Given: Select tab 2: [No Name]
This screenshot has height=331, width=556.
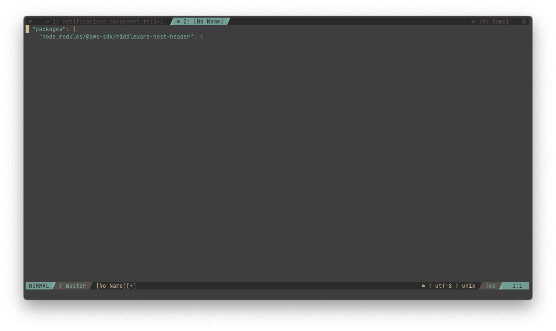Looking at the screenshot, I should click(200, 21).
